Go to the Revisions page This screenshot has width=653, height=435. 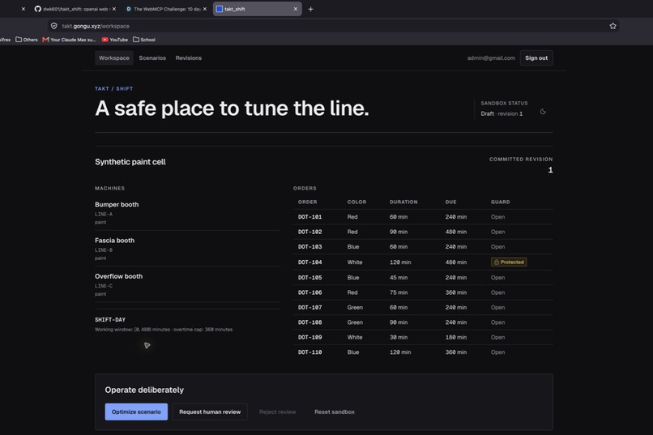coord(189,58)
